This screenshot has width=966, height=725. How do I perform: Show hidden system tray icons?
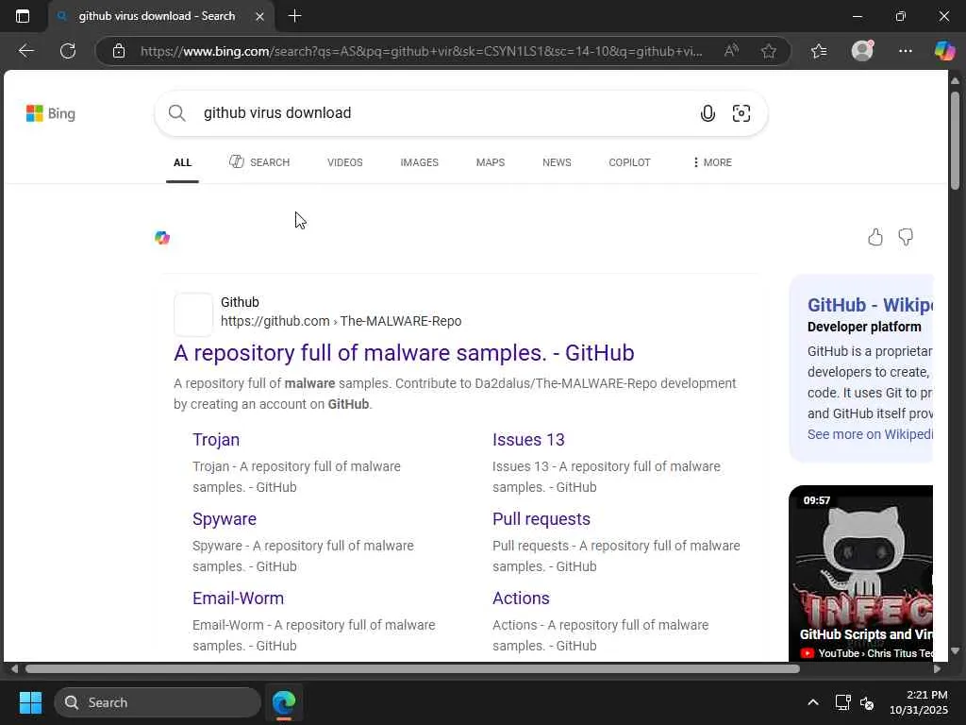[813, 702]
